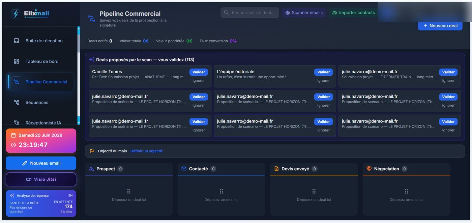Open Réceptionniste IA in the sidebar
The image size is (472, 223).
point(40,122)
